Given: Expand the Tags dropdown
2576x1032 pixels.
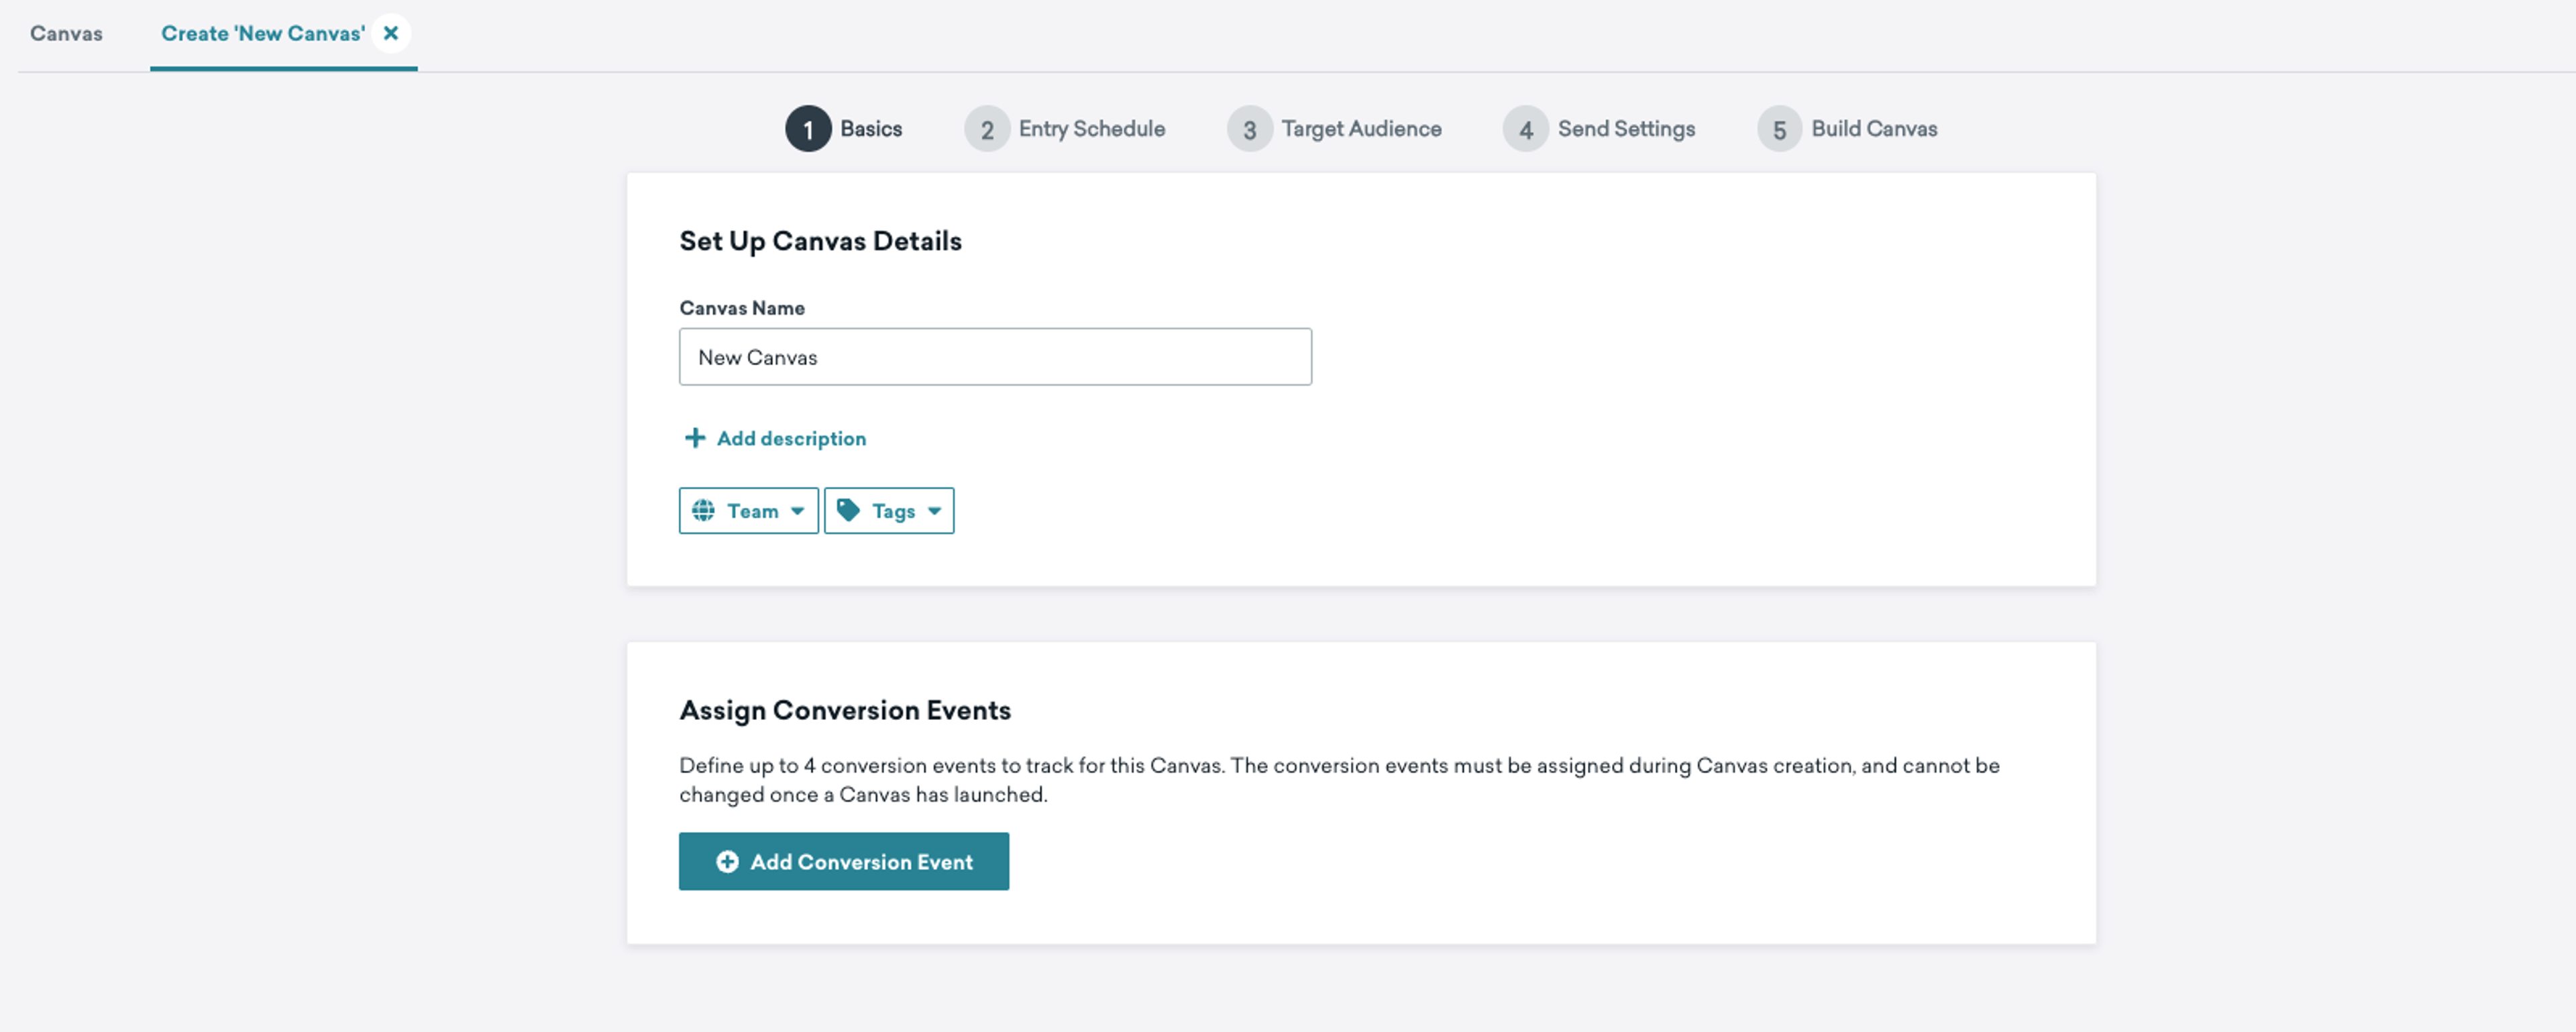Looking at the screenshot, I should 889,509.
